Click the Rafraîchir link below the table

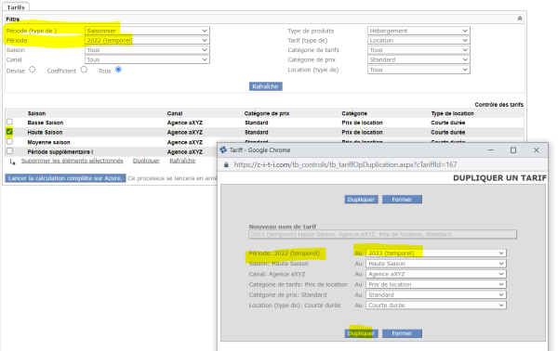[182, 161]
